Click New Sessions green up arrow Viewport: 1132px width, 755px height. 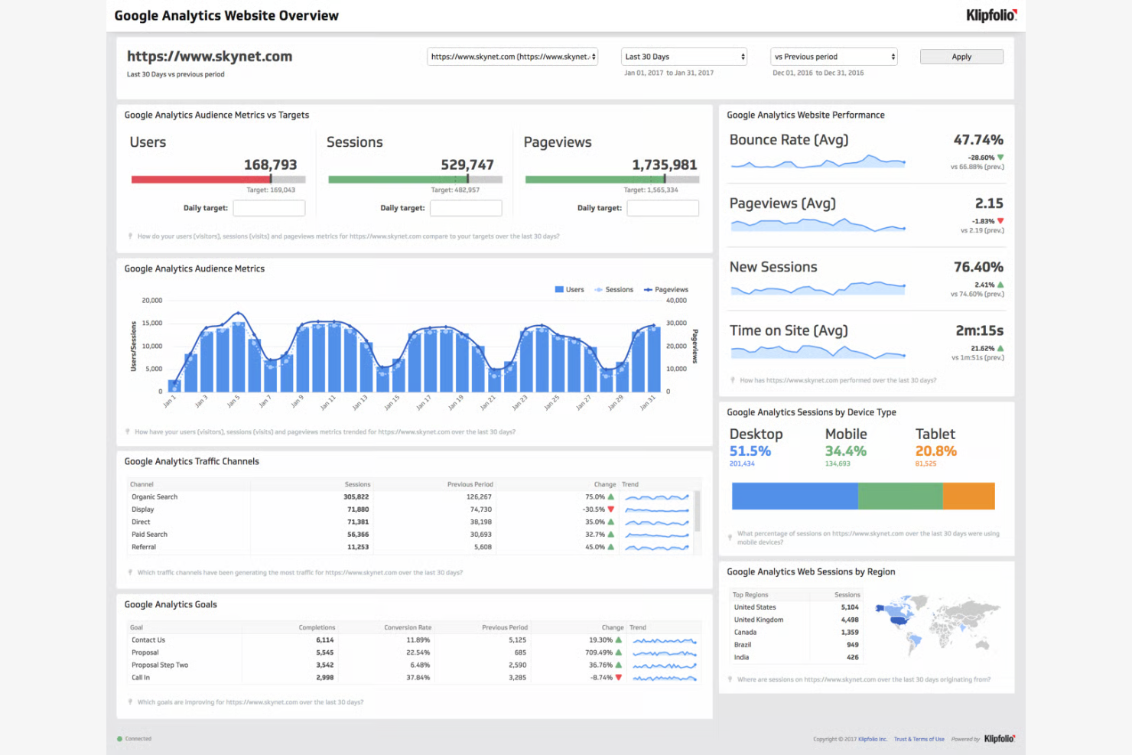coord(1000,285)
